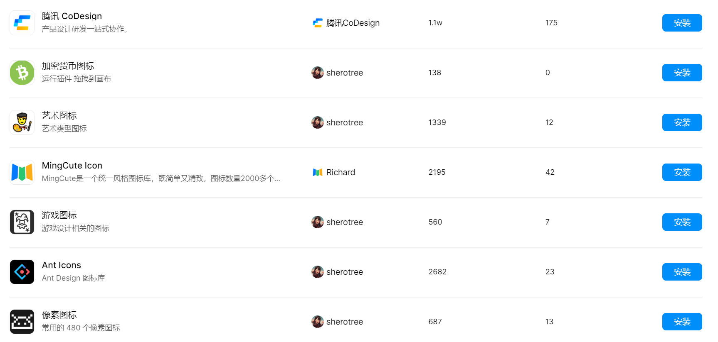Install the Ant Icons plugin
This screenshot has height=342, width=718.
pyautogui.click(x=682, y=272)
